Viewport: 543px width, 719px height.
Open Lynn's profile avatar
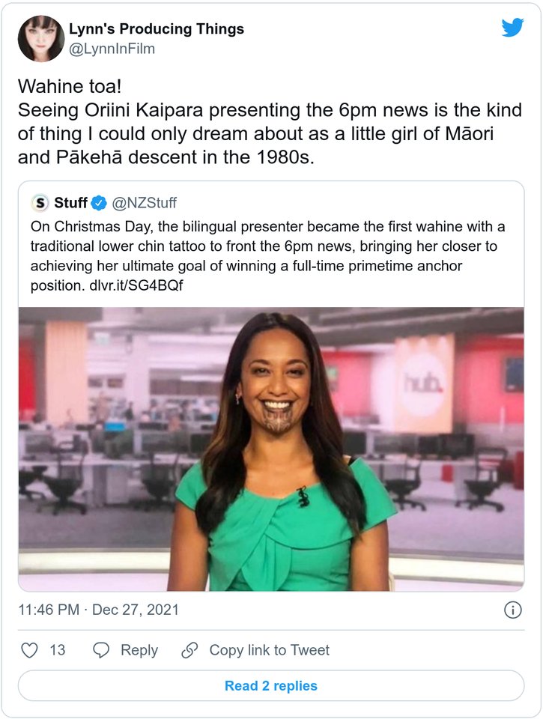[40, 38]
